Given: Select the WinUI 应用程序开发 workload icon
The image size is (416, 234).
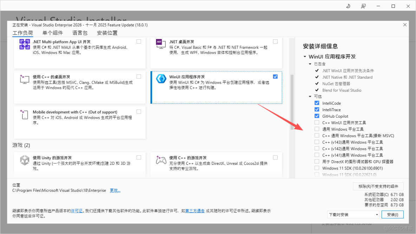Looking at the screenshot, I should pos(161,79).
